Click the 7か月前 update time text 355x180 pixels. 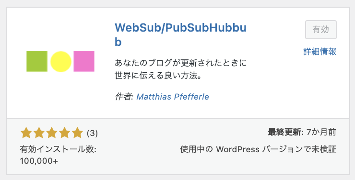[x=321, y=132]
